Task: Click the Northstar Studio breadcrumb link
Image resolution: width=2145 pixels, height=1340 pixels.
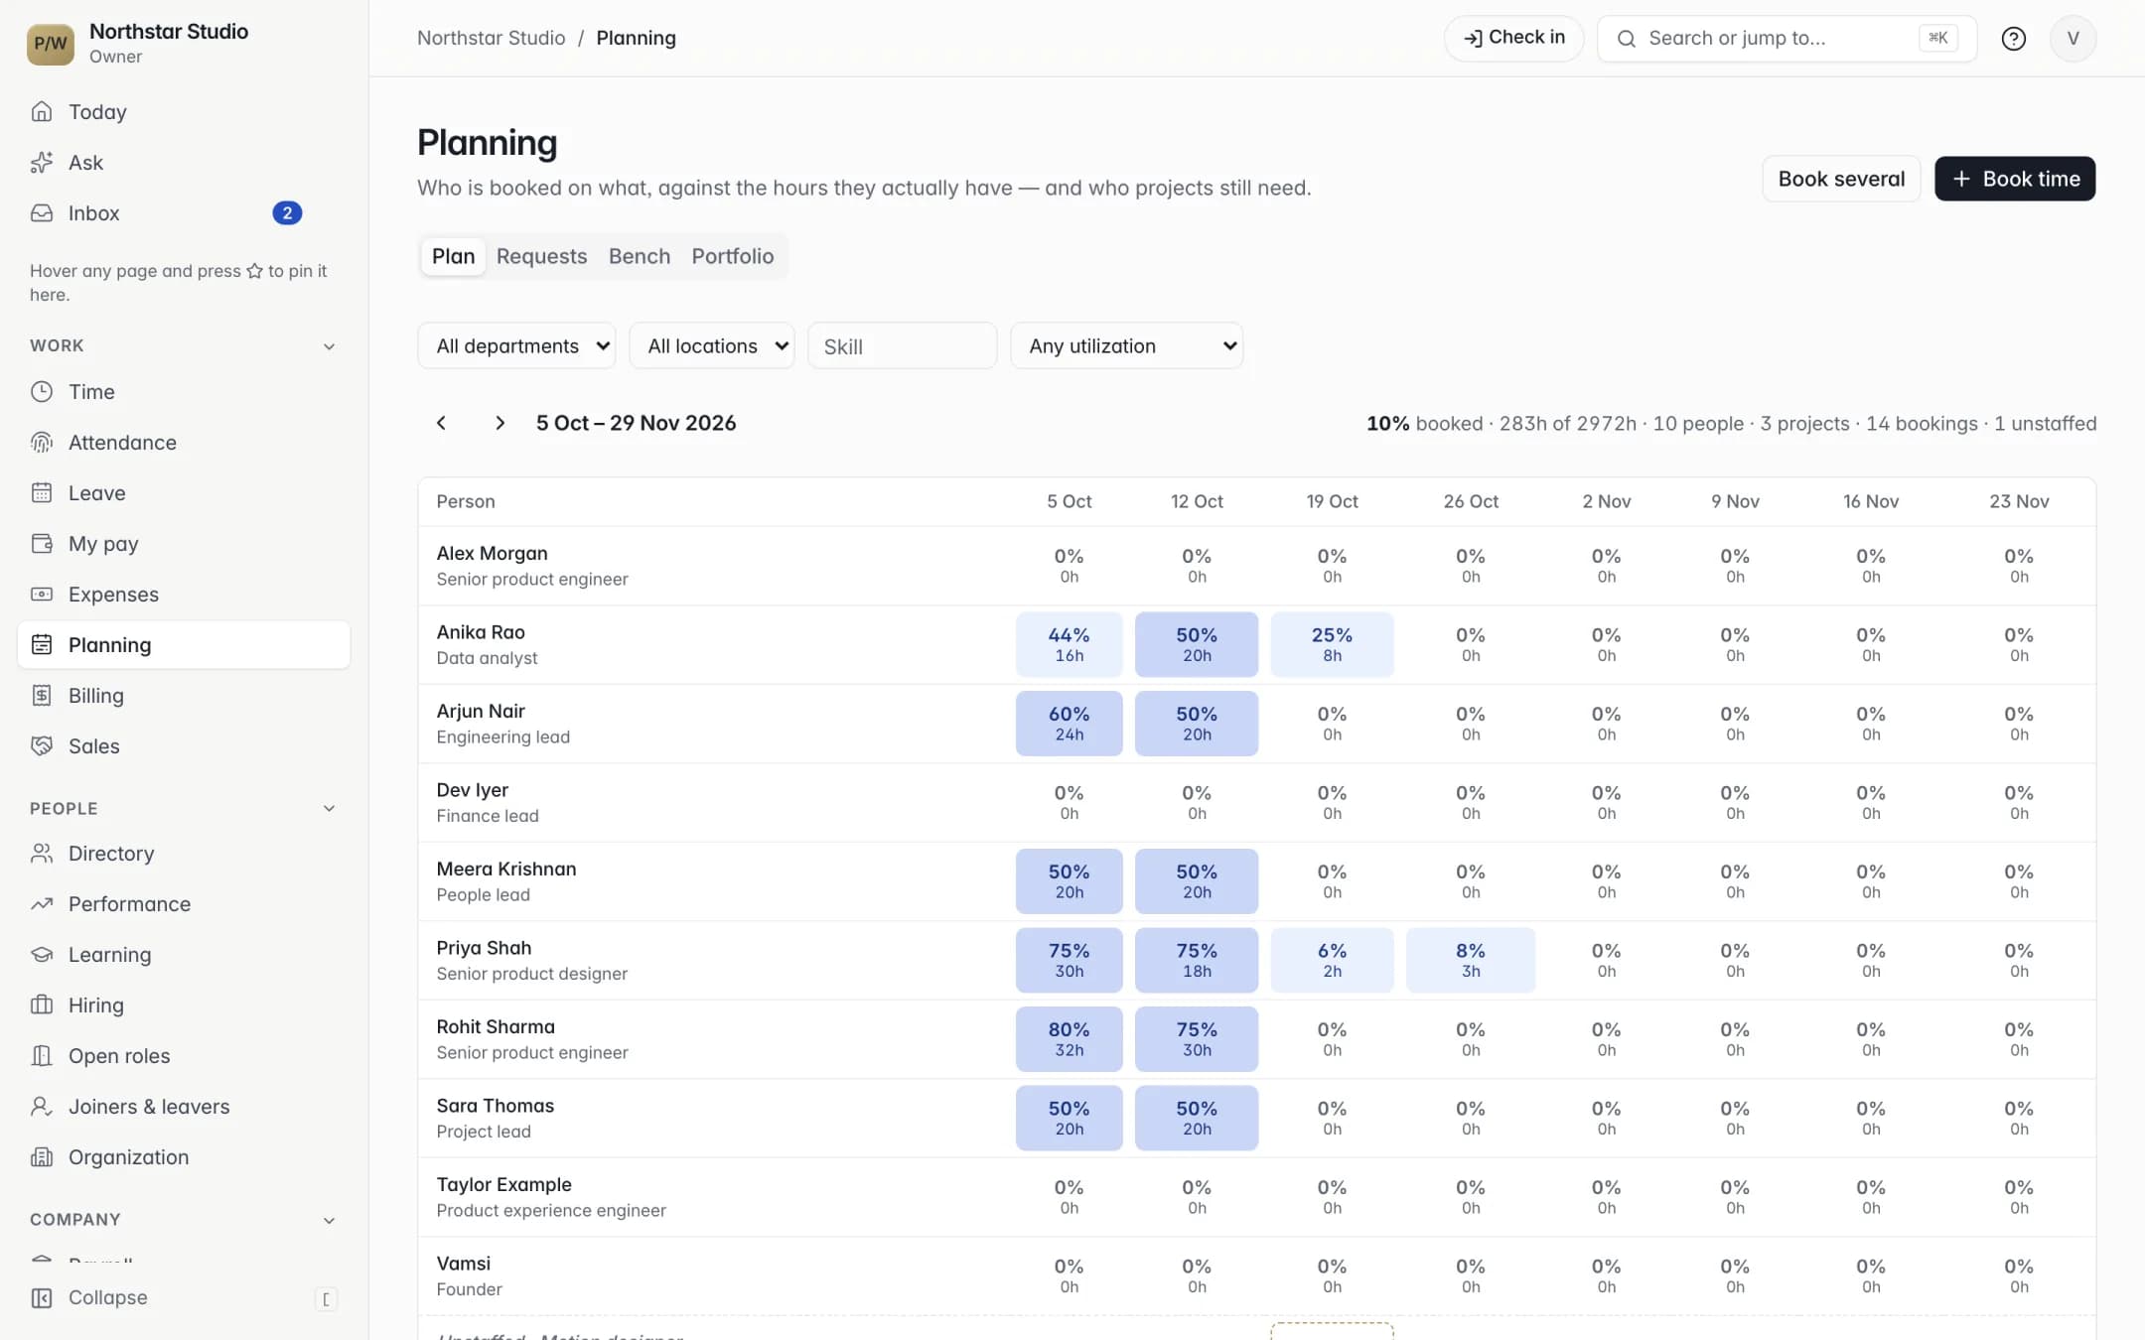Action: (x=492, y=38)
